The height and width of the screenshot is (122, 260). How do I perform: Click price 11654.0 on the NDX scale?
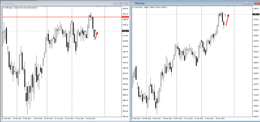256,116
